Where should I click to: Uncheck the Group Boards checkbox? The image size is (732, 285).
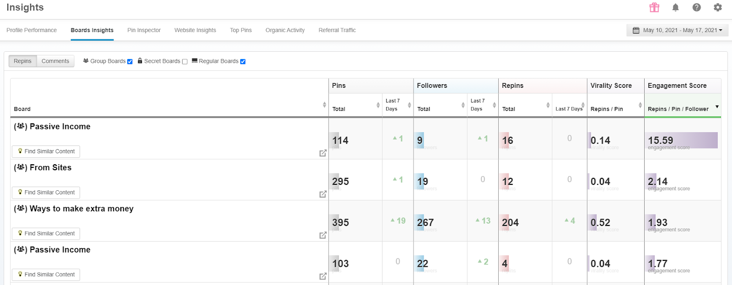[129, 62]
